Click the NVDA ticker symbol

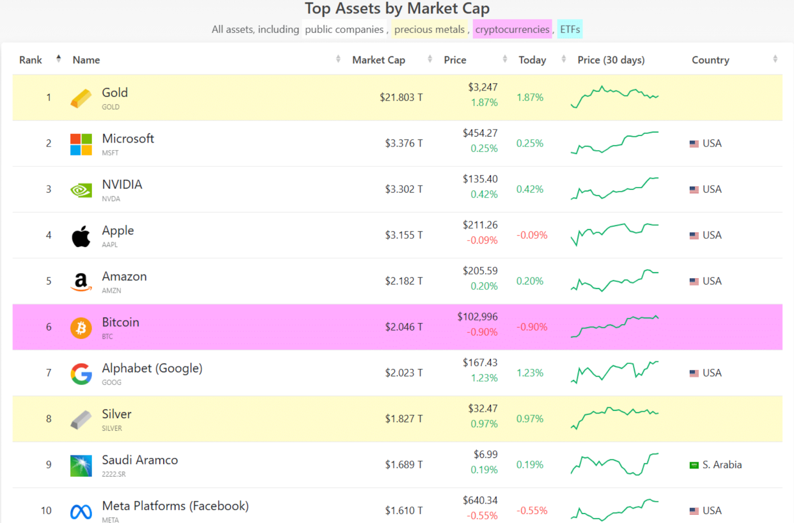pos(111,199)
